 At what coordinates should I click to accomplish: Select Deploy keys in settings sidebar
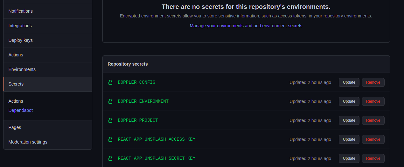[21, 40]
